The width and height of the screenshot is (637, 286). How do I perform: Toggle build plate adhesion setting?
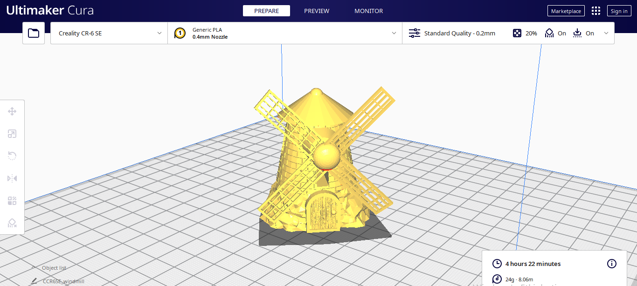[583, 33]
